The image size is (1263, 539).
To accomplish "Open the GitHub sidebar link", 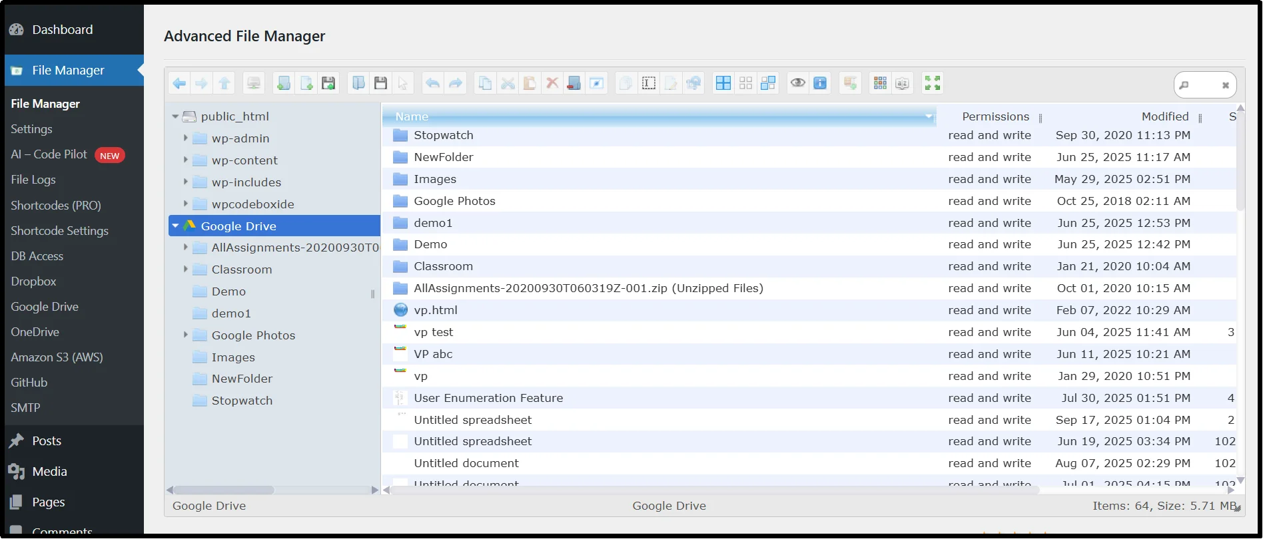I will pos(29,383).
